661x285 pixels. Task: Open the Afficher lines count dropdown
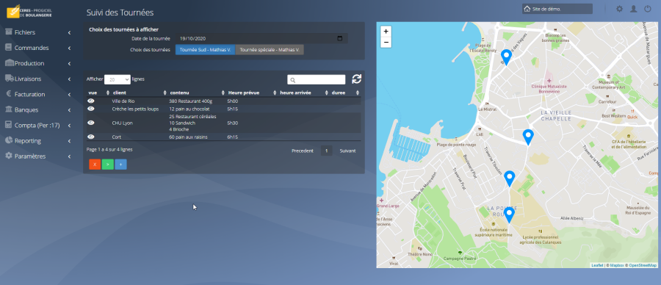[x=118, y=79]
